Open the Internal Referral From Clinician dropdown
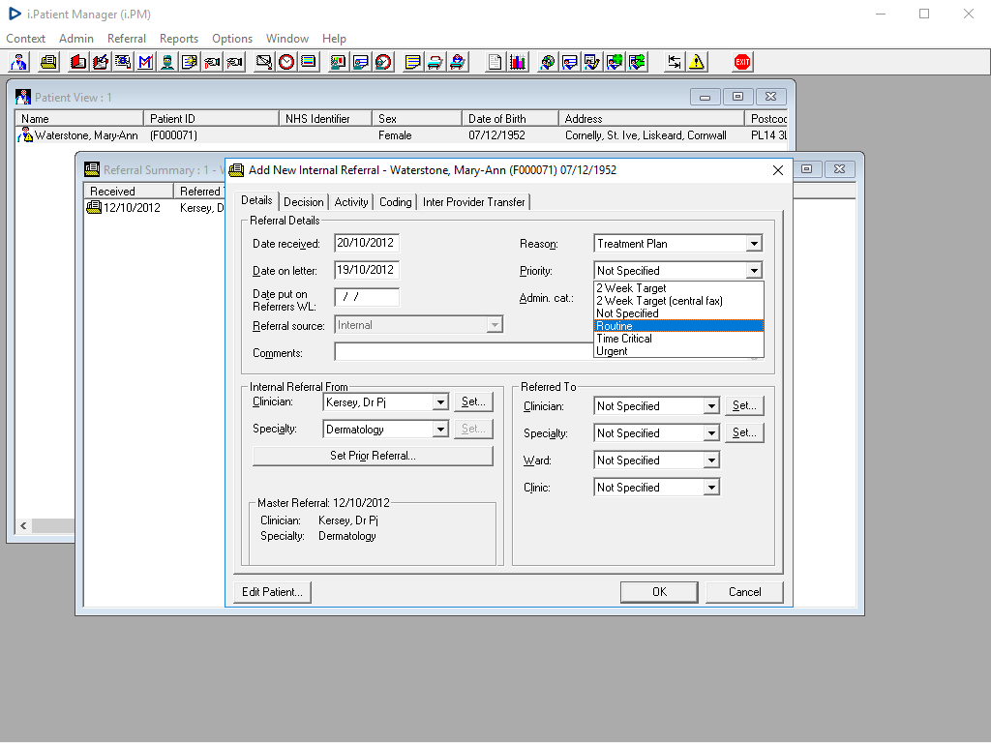Screen dimensions: 991x743 tap(440, 402)
